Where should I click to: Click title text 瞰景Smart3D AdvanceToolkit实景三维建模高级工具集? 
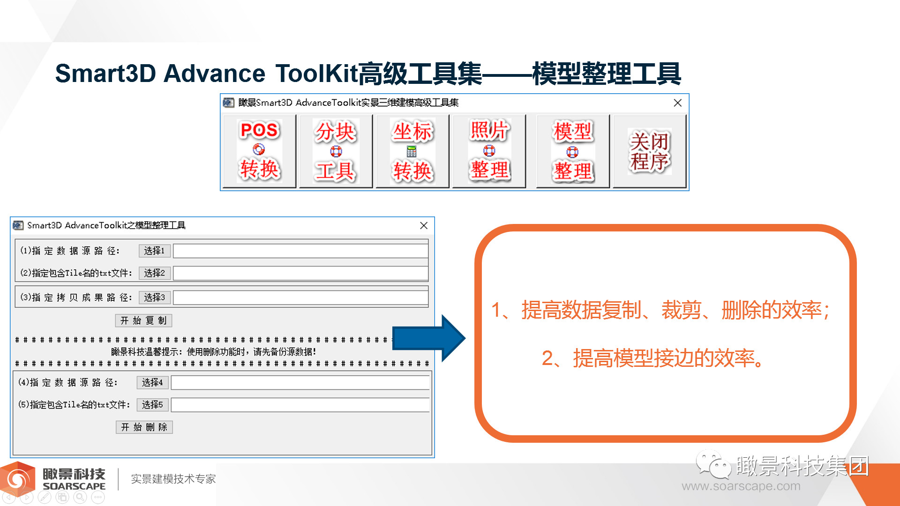point(348,103)
